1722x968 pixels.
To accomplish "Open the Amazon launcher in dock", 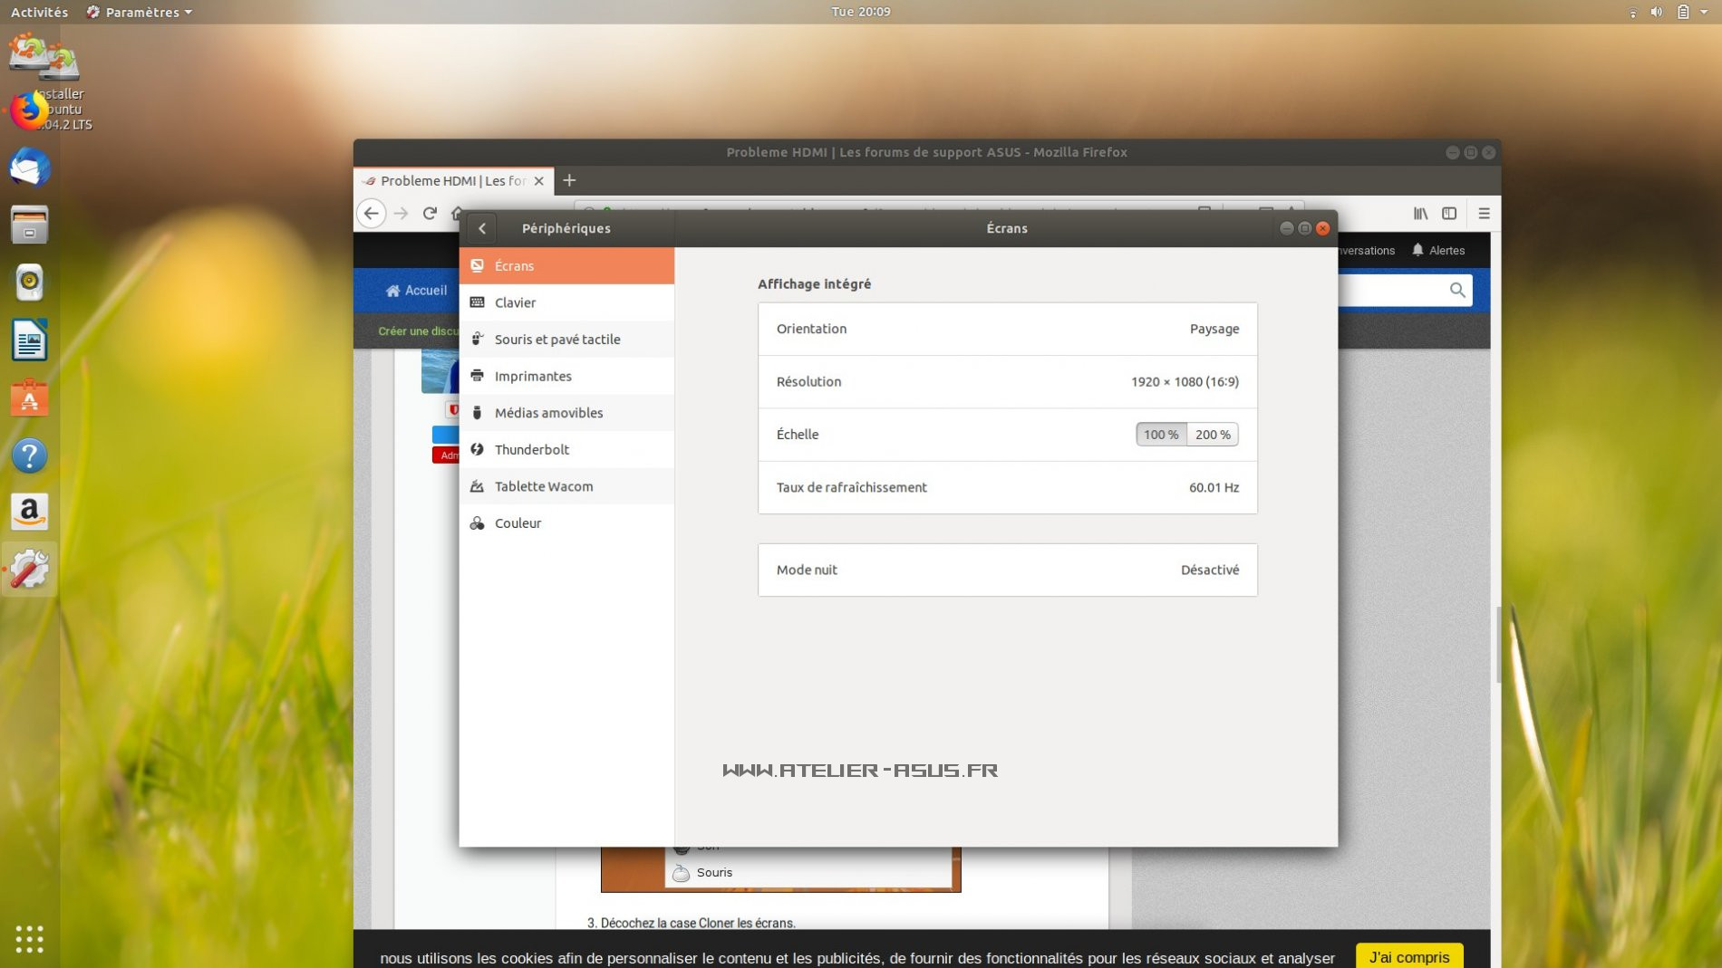I will click(x=29, y=513).
